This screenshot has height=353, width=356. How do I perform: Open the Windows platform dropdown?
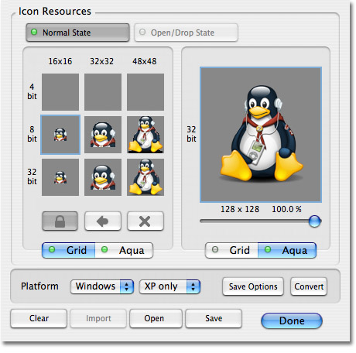point(102,286)
